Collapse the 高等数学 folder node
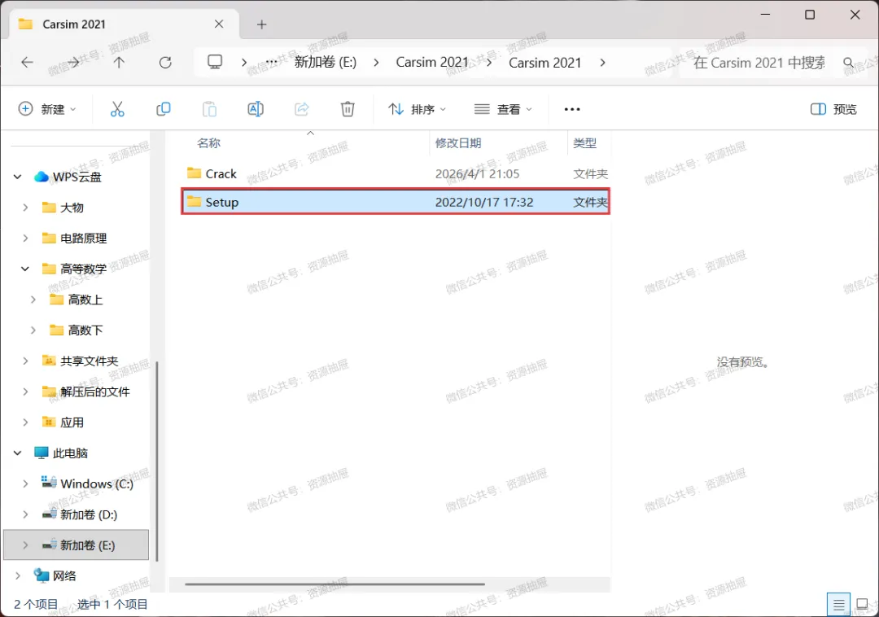879x617 pixels. pos(25,269)
